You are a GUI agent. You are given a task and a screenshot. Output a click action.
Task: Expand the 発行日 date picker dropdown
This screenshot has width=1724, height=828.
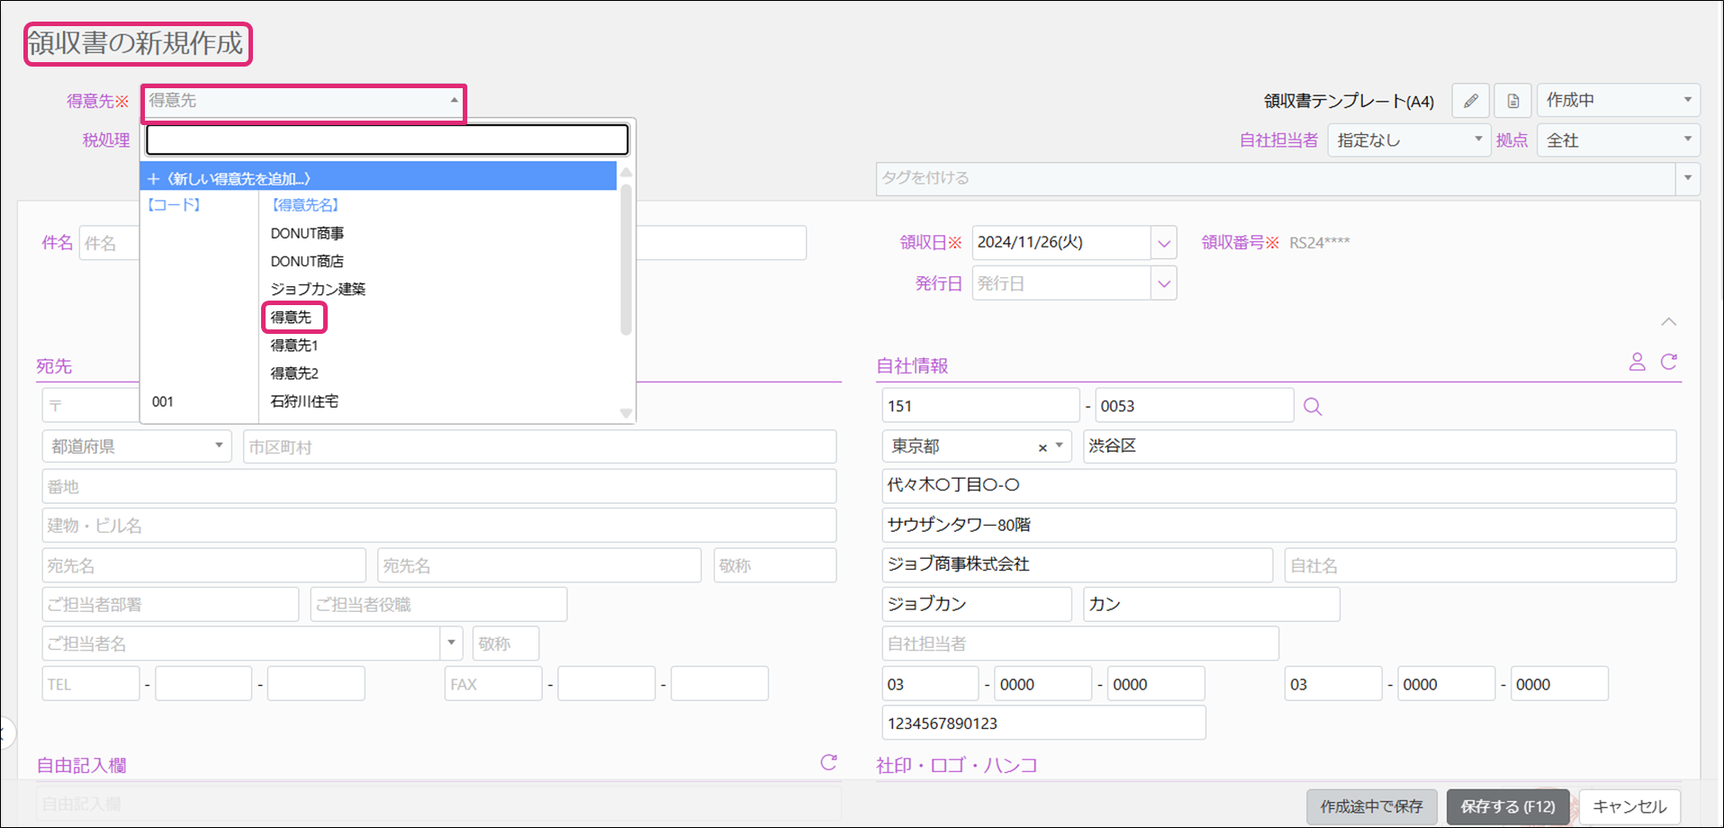tap(1164, 284)
